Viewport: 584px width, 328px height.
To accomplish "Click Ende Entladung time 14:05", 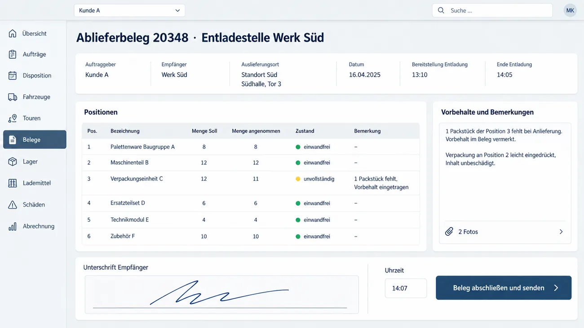I will (x=504, y=75).
